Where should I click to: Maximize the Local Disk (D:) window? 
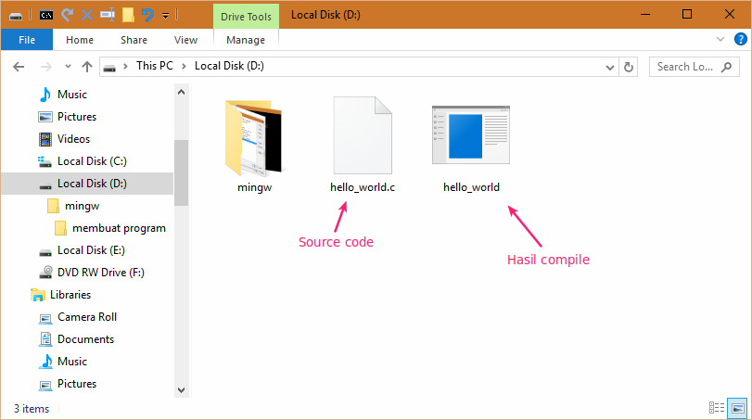(687, 15)
